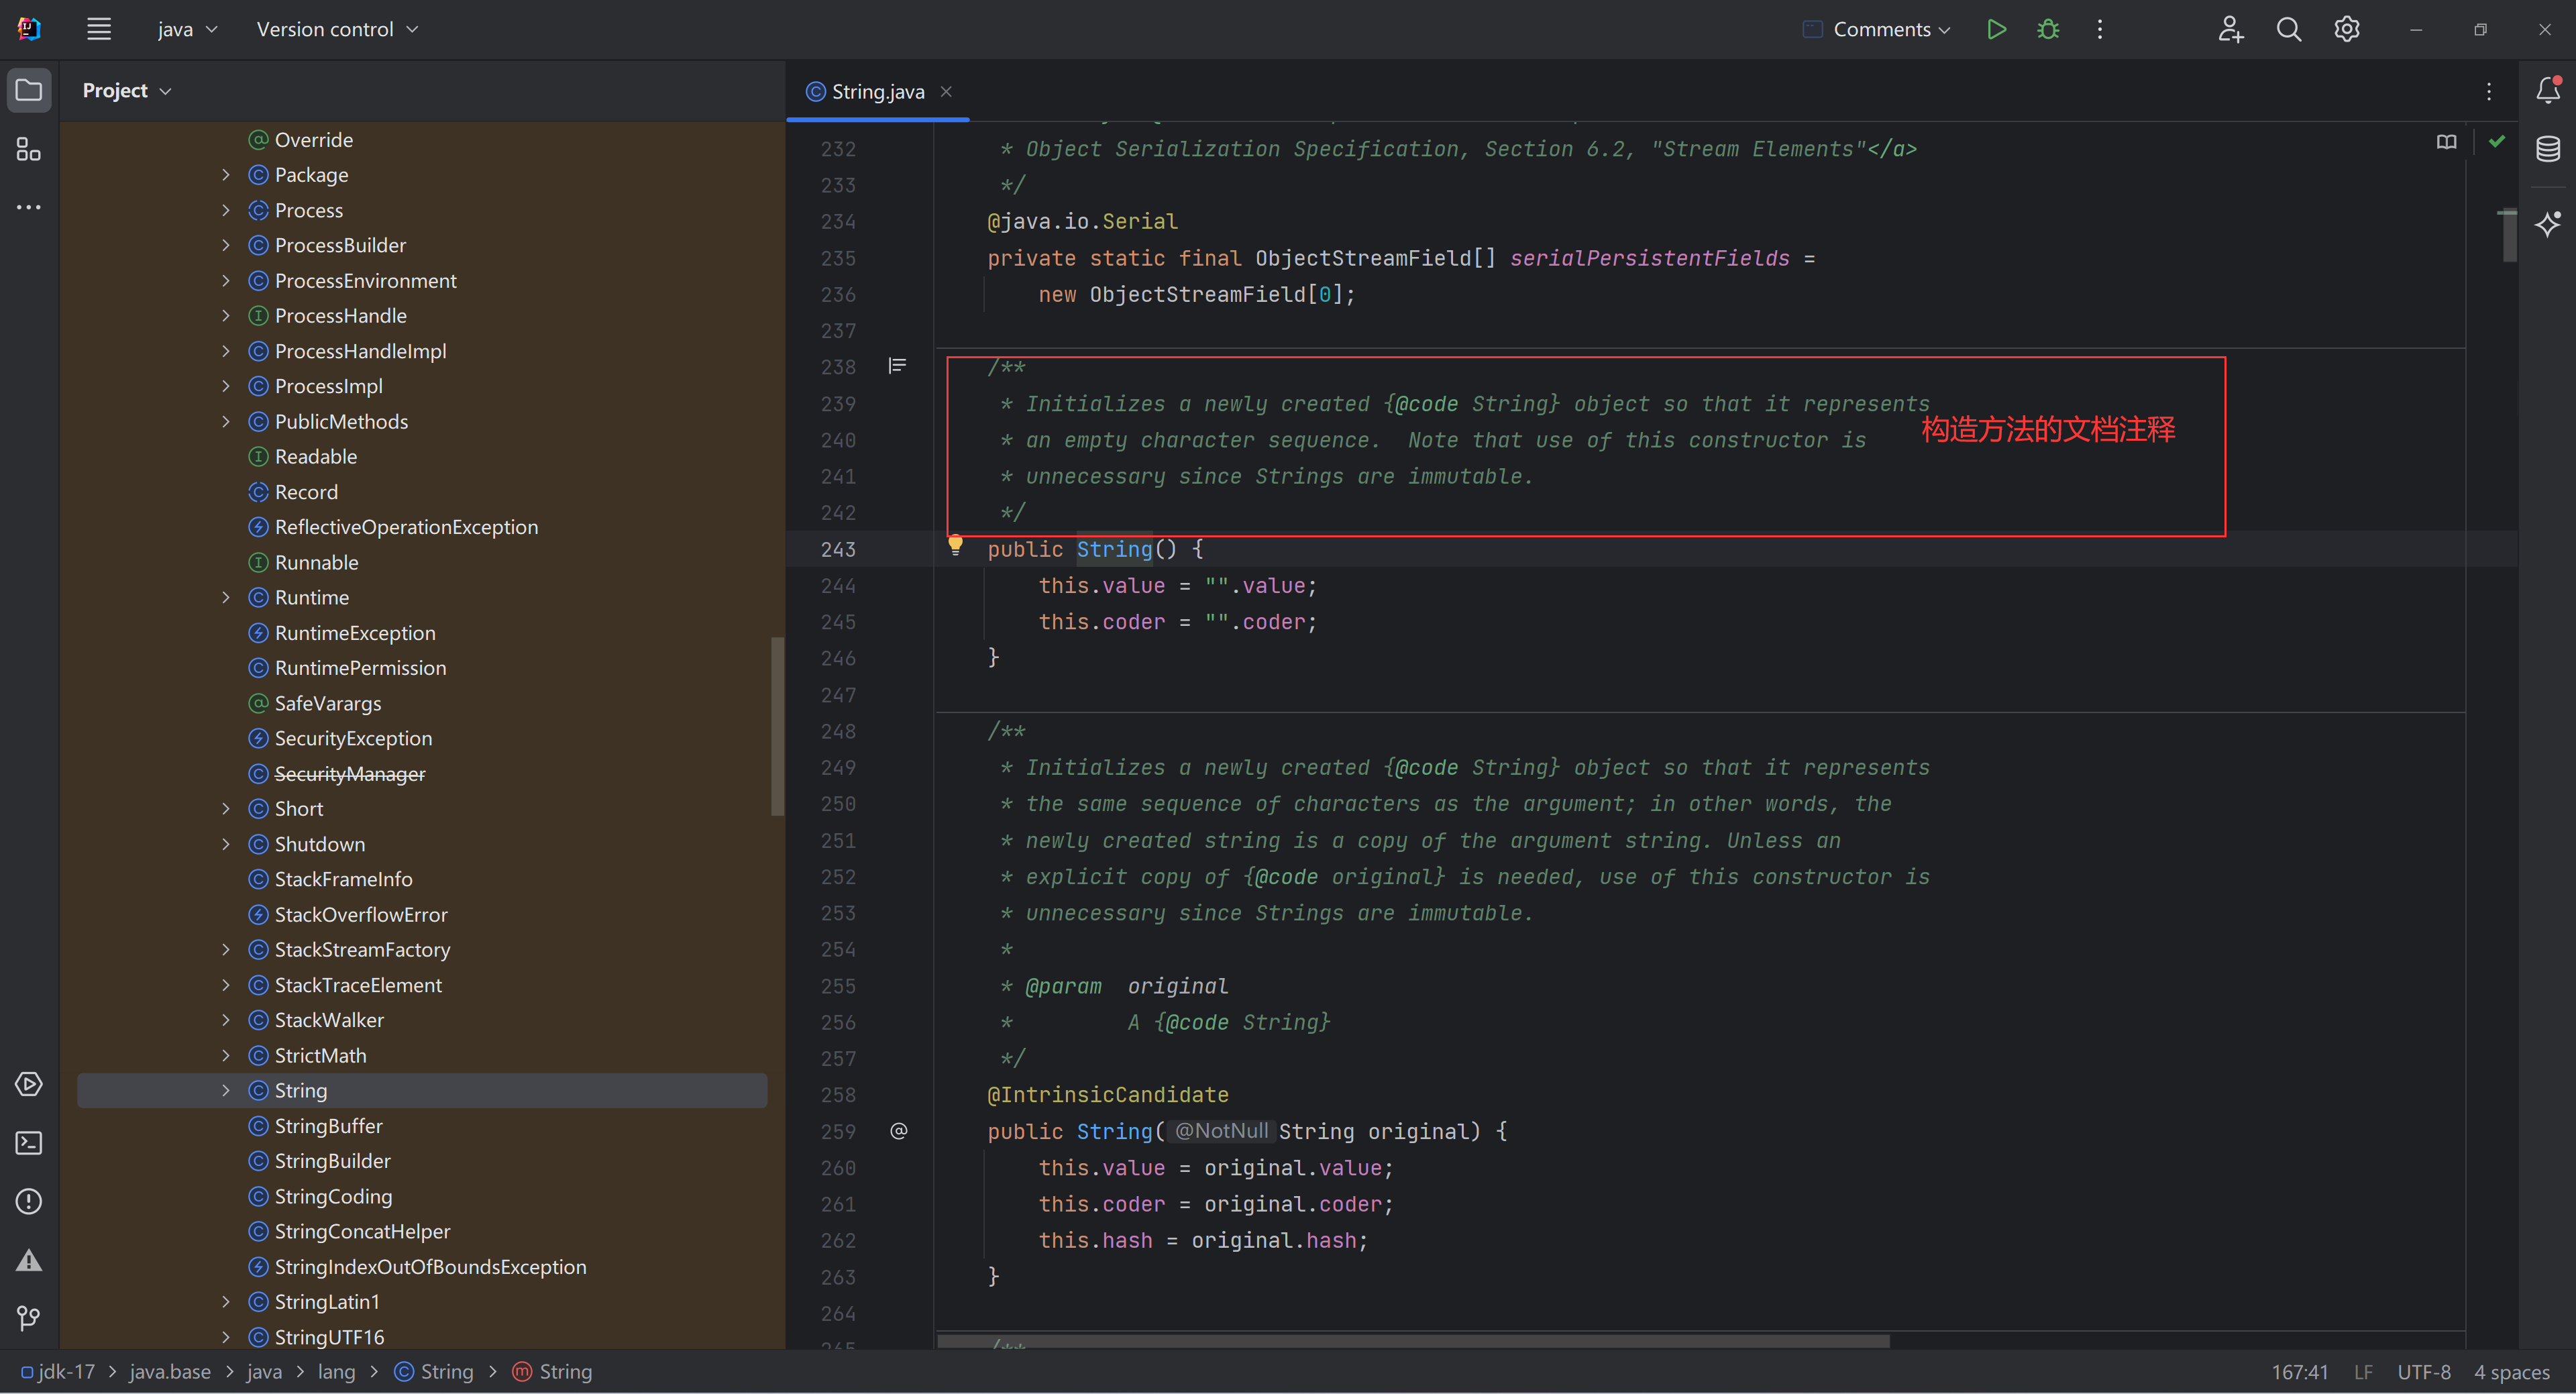Click the intention lightbulb on line 243
Screen dimensions: 2576x1394
point(955,545)
